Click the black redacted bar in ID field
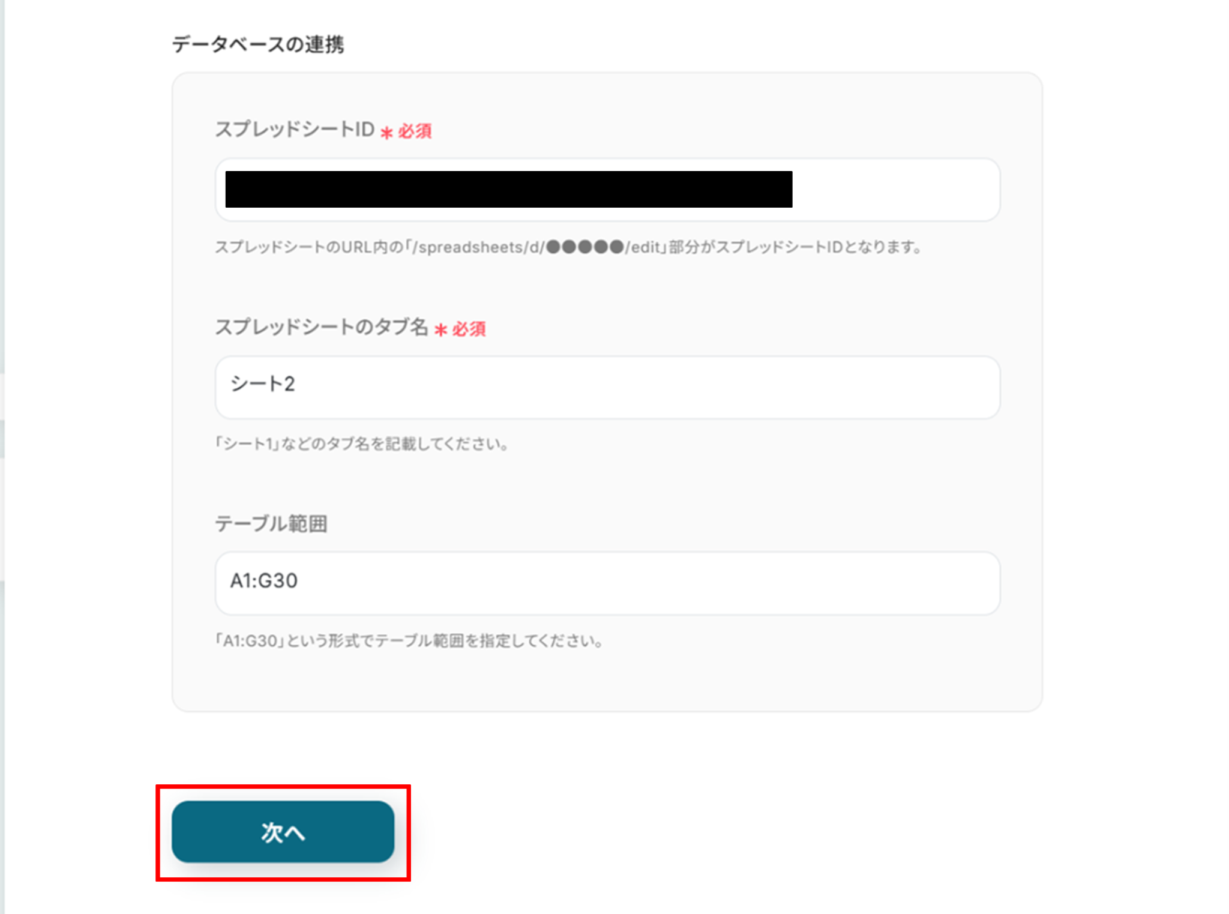The width and height of the screenshot is (1229, 914). (x=509, y=189)
